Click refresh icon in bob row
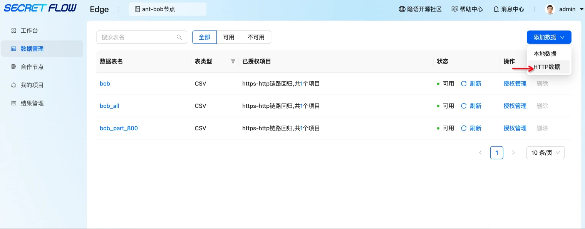This screenshot has height=229, width=585. click(x=464, y=84)
